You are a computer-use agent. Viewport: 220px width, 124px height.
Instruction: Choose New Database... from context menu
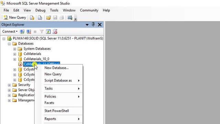tap(56, 68)
